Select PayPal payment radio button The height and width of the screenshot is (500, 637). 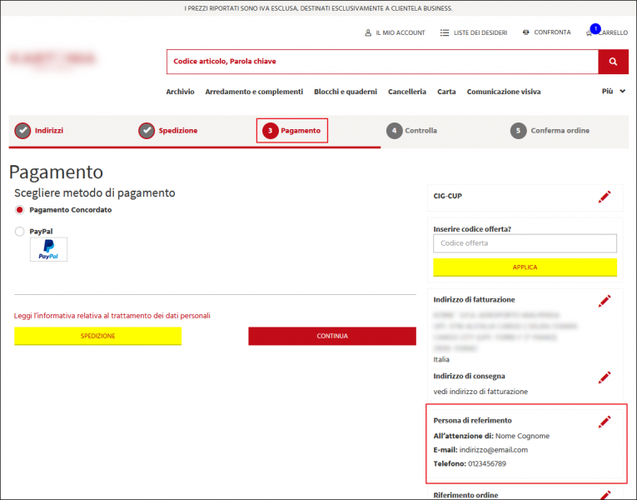[x=19, y=232]
